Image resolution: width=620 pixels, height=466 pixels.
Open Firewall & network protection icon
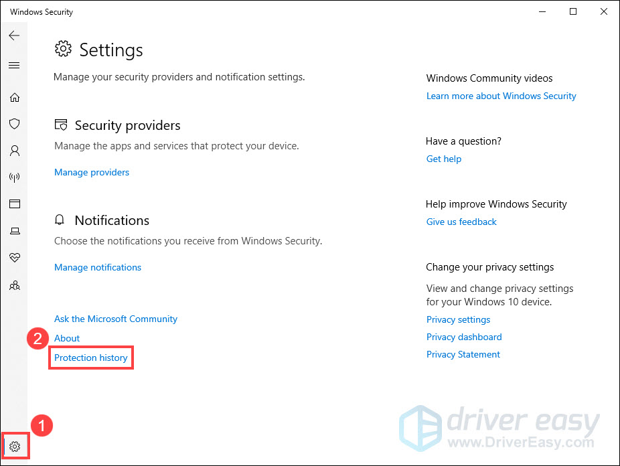pyautogui.click(x=14, y=177)
